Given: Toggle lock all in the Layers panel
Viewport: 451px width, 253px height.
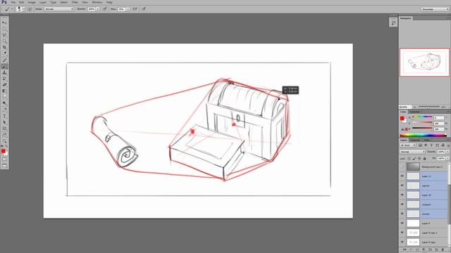Looking at the screenshot, I should [x=424, y=158].
